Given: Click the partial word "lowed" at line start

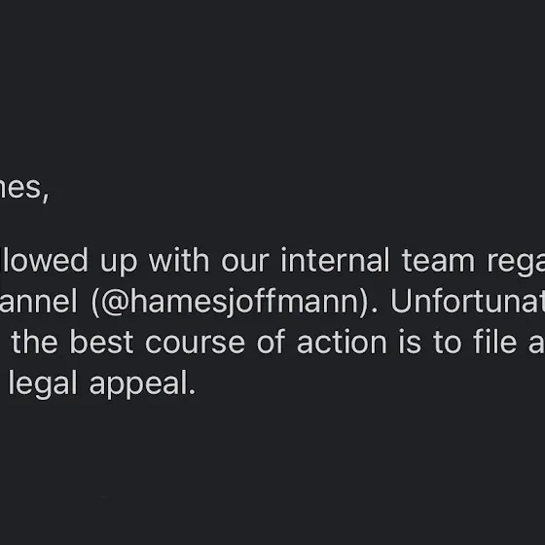Looking at the screenshot, I should [45, 260].
